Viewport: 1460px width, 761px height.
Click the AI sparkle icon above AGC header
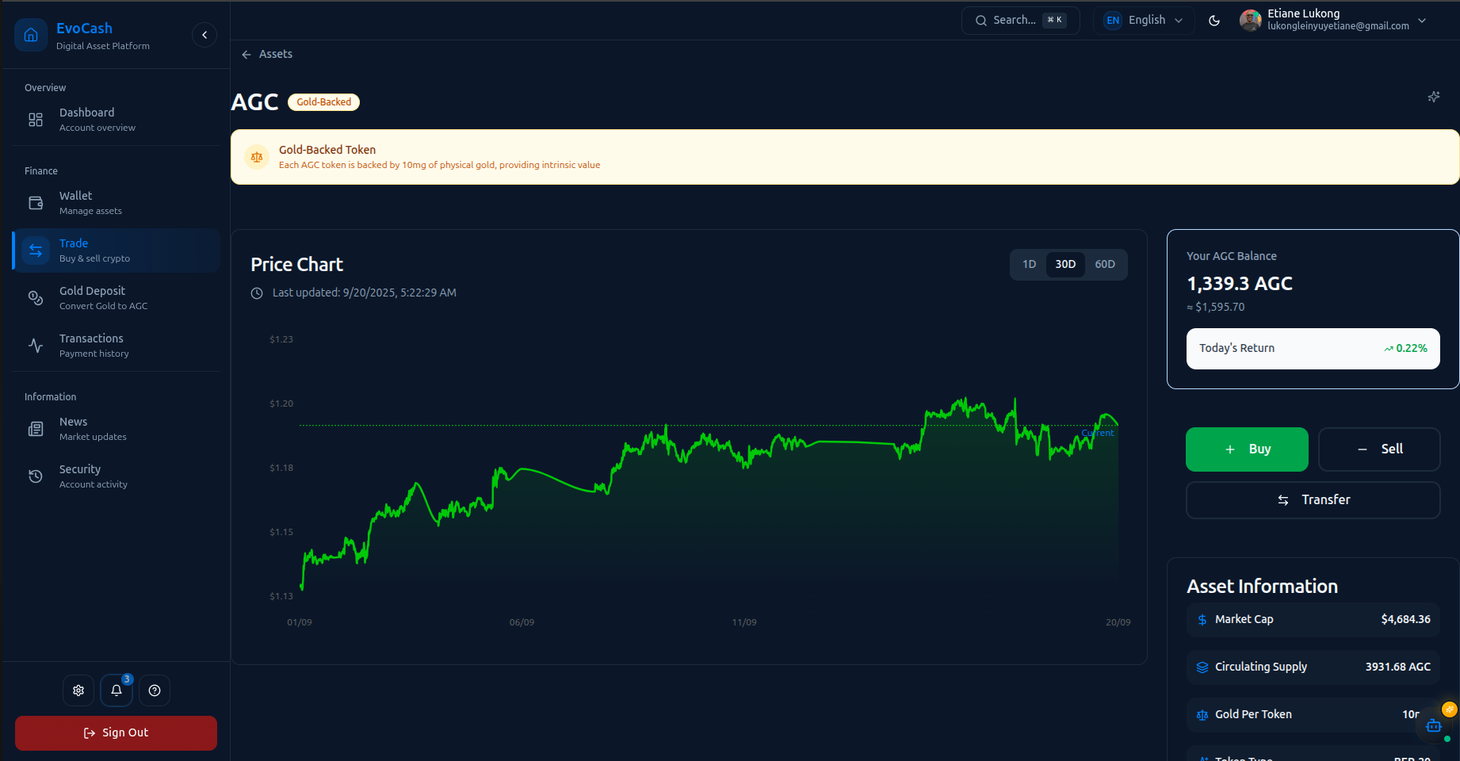[x=1433, y=96]
